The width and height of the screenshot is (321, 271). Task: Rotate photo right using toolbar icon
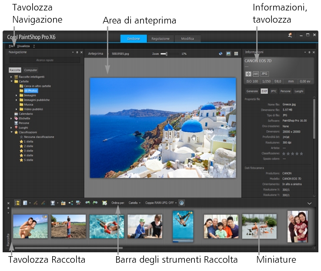[x=95, y=203]
